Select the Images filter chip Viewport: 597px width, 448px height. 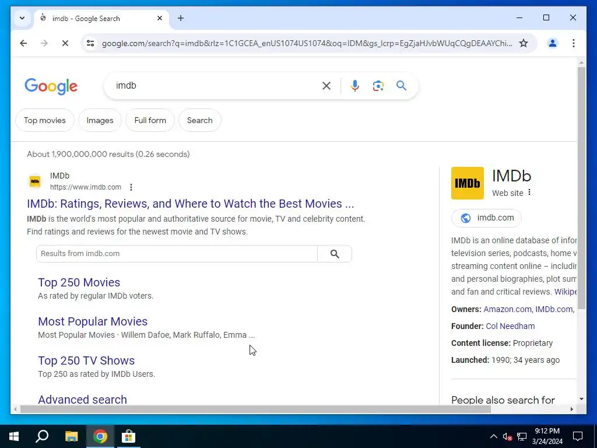point(100,120)
